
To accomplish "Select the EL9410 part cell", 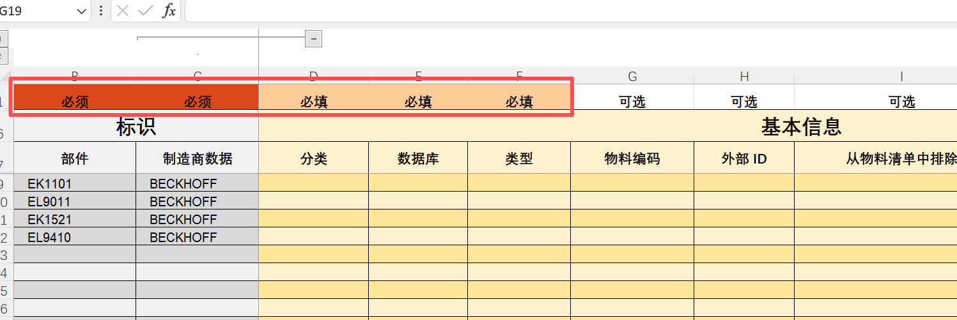I will [74, 238].
